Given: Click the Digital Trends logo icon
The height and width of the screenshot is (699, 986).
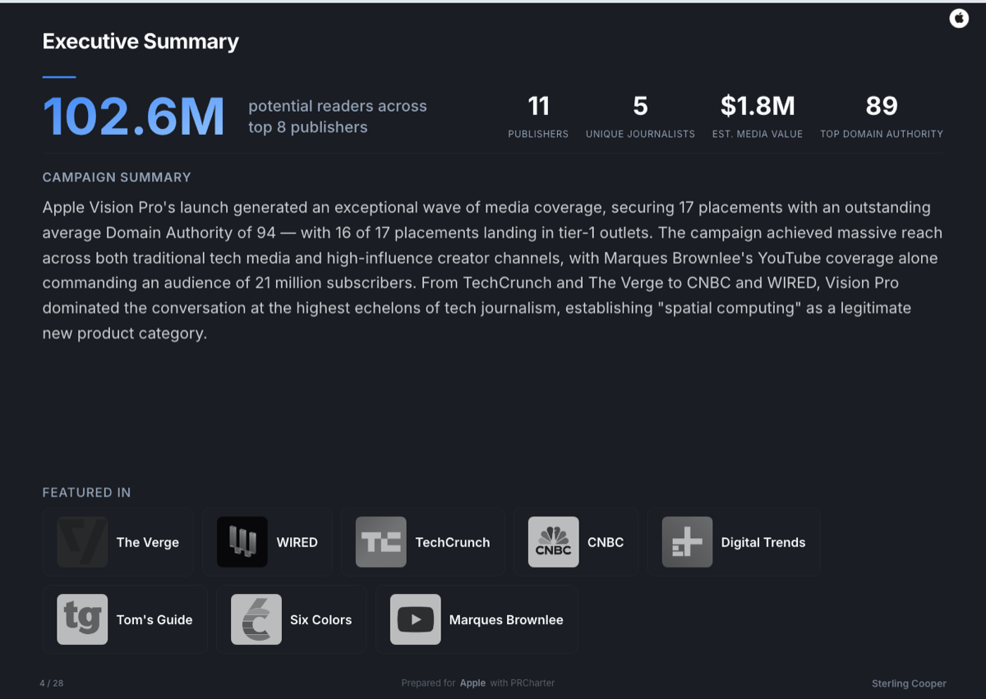Looking at the screenshot, I should pos(688,542).
